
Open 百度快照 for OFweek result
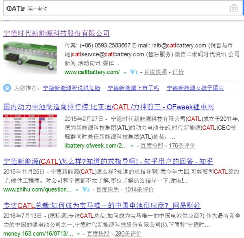(152, 145)
